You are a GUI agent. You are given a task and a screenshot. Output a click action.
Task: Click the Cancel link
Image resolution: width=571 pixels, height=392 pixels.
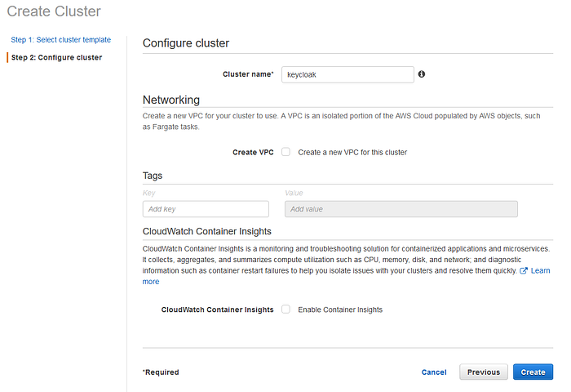click(434, 372)
